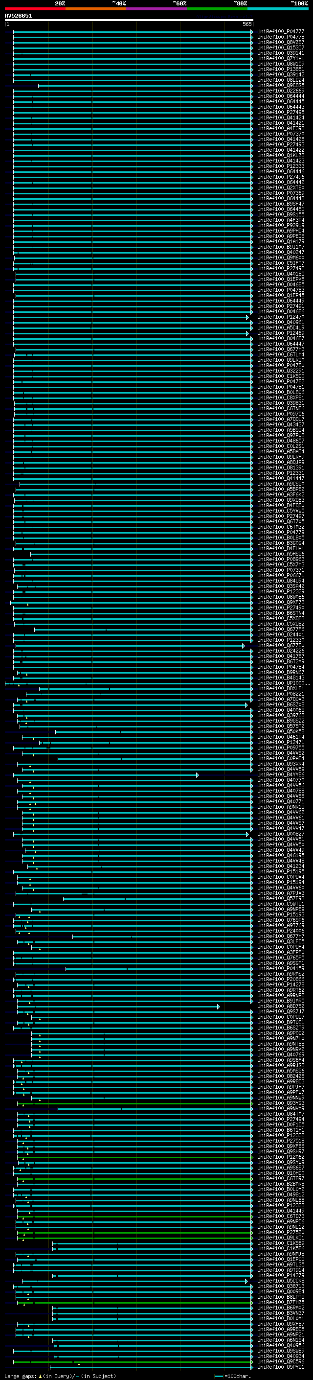Select hit label UniRef100_P12470
This screenshot has width=313, height=1380.
point(281,317)
